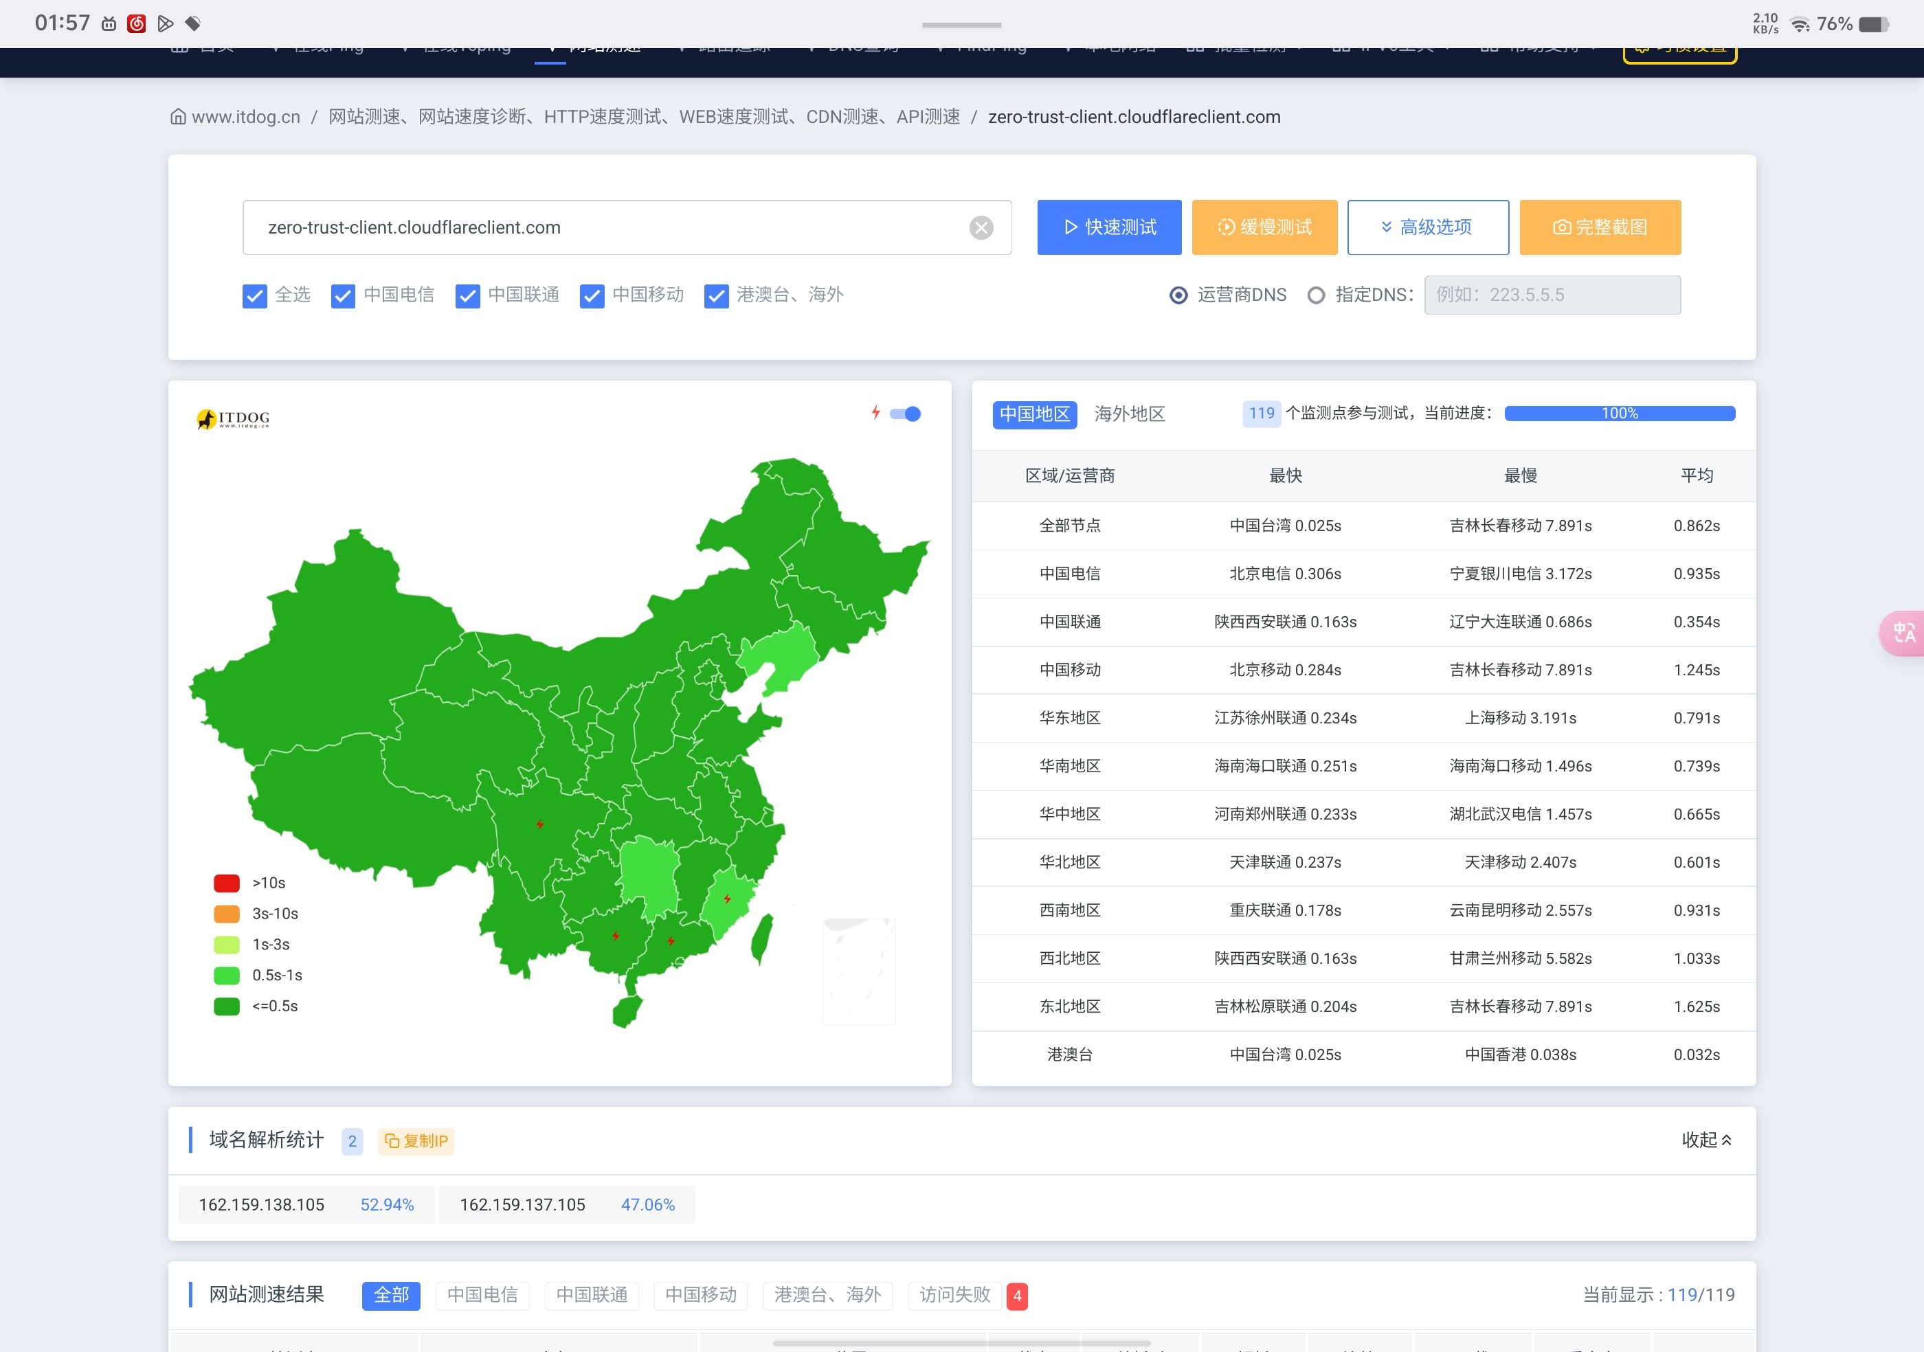Viewport: 1924px width, 1352px height.
Task: Filter results by 中国联通 tab
Action: click(x=592, y=1295)
